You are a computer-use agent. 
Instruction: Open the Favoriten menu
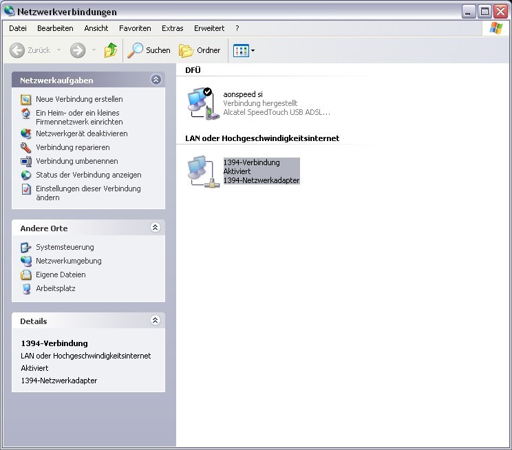[135, 28]
